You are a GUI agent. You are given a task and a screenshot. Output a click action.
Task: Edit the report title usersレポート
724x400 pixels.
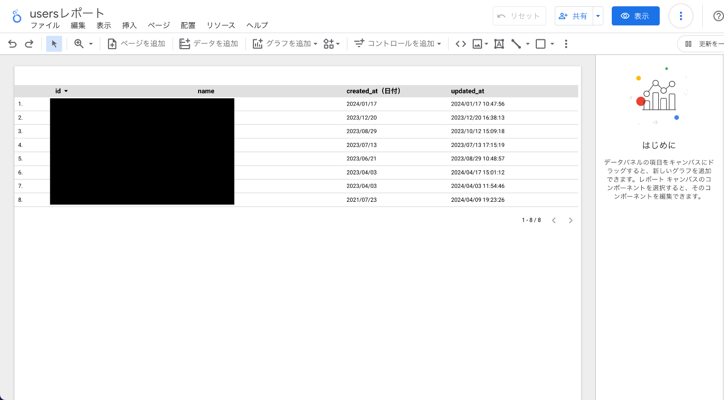click(67, 13)
